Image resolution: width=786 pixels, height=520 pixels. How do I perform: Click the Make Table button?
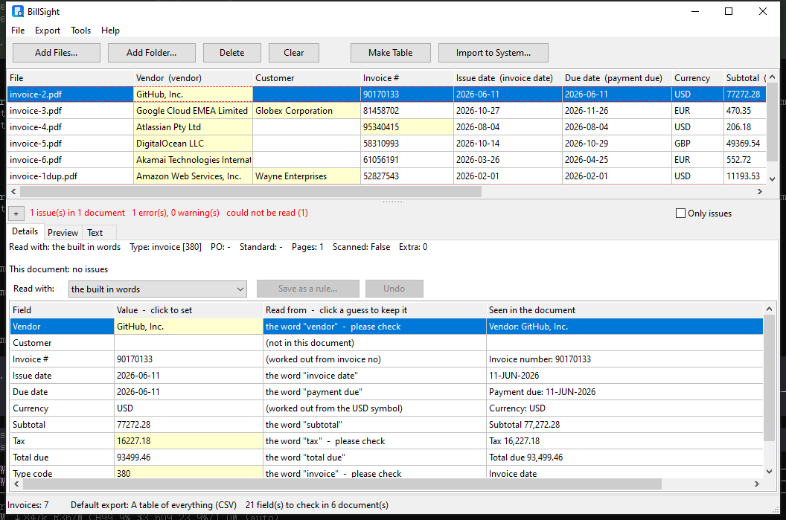[x=391, y=53]
